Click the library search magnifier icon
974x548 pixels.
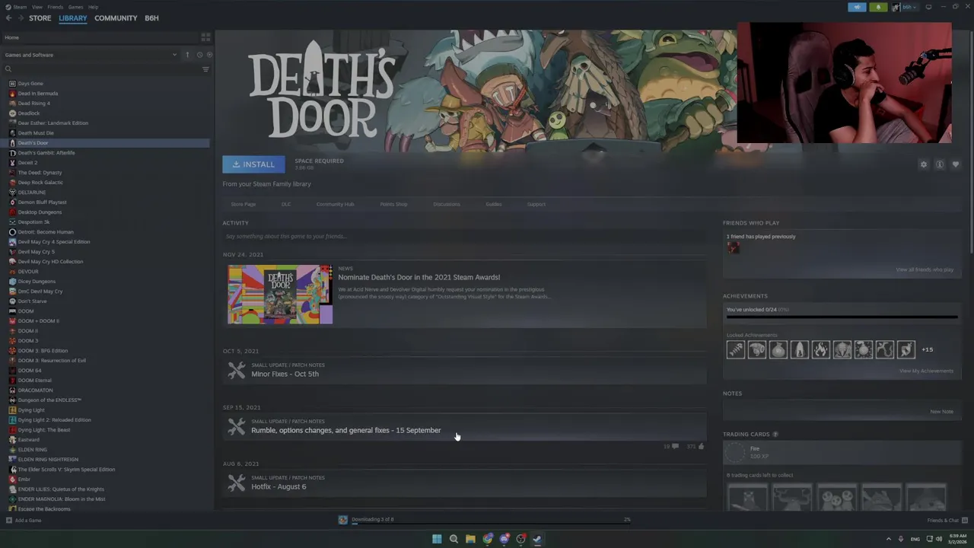tap(8, 69)
